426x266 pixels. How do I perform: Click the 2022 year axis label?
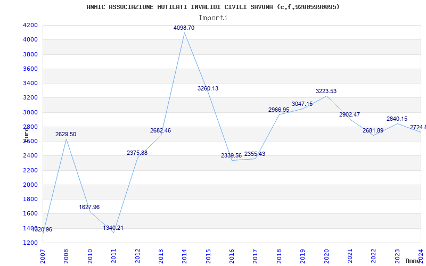click(x=374, y=256)
